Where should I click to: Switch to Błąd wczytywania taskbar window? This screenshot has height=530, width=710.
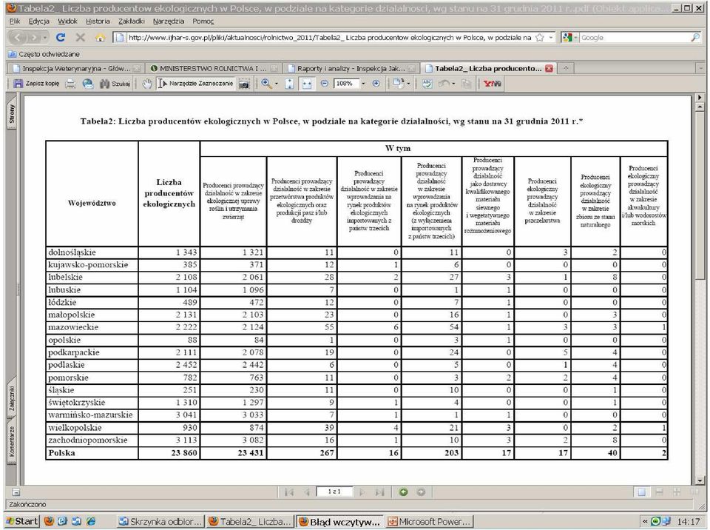(339, 522)
